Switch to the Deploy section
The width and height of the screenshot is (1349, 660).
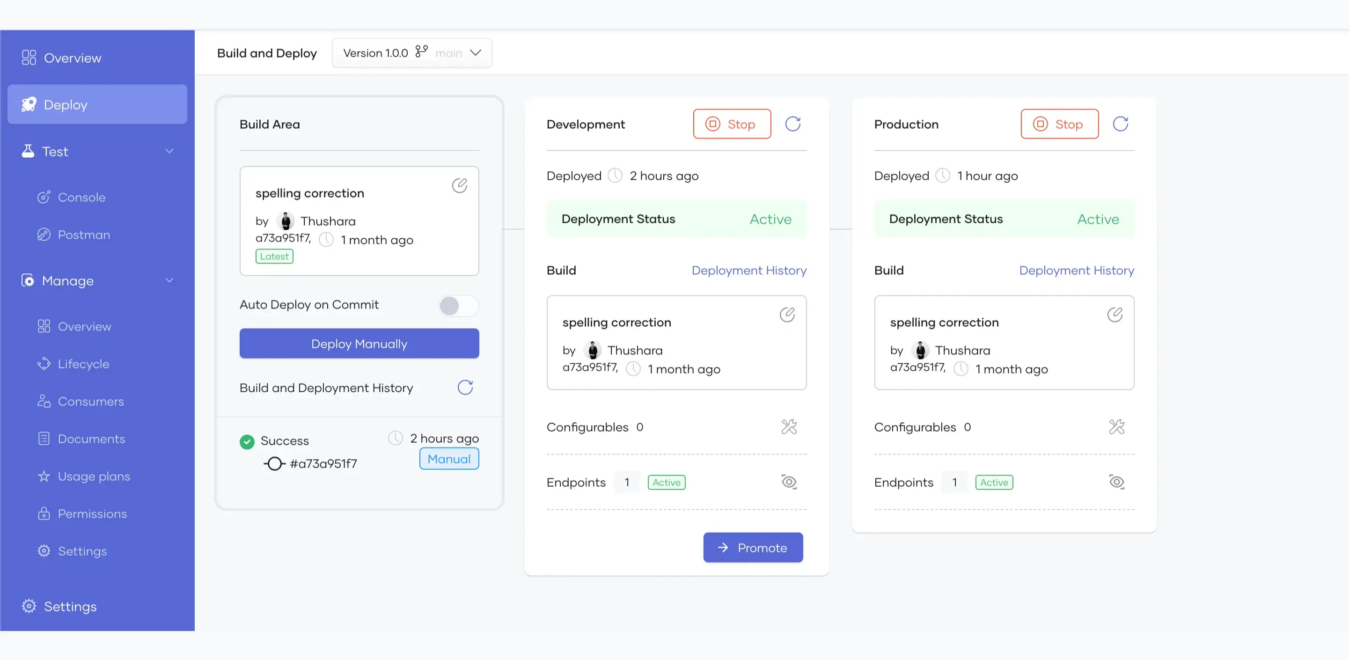(x=66, y=104)
